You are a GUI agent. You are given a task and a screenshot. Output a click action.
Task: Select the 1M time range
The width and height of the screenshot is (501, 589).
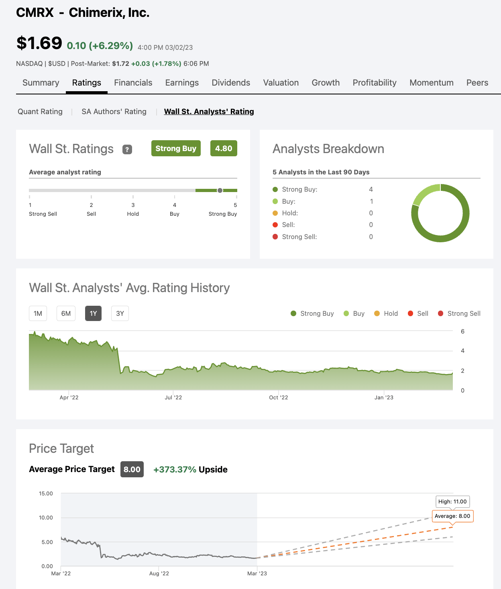coord(38,313)
